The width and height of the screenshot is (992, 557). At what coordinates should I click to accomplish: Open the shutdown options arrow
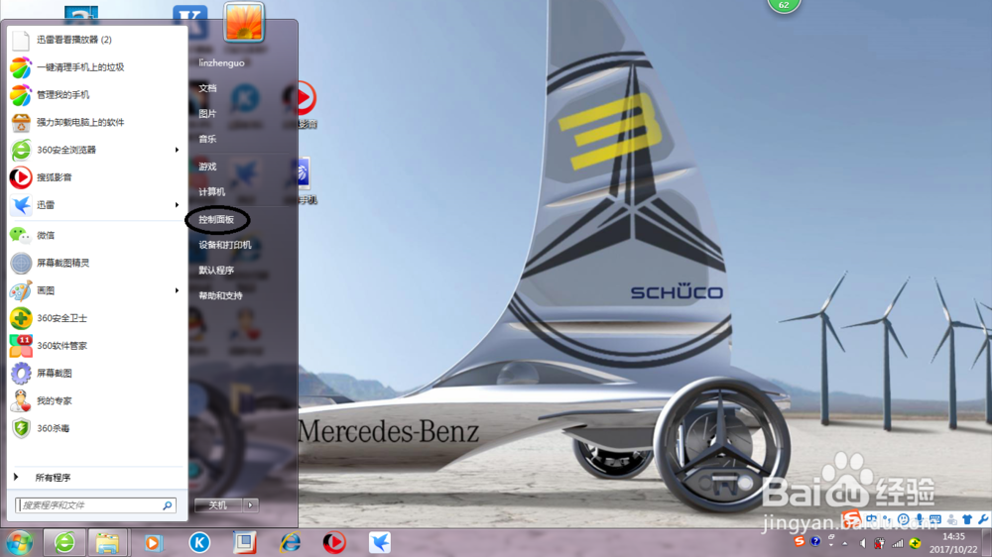(x=251, y=505)
